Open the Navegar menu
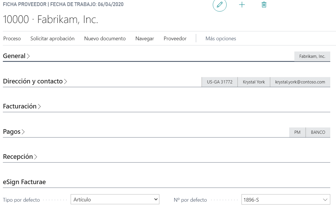 [x=145, y=39]
